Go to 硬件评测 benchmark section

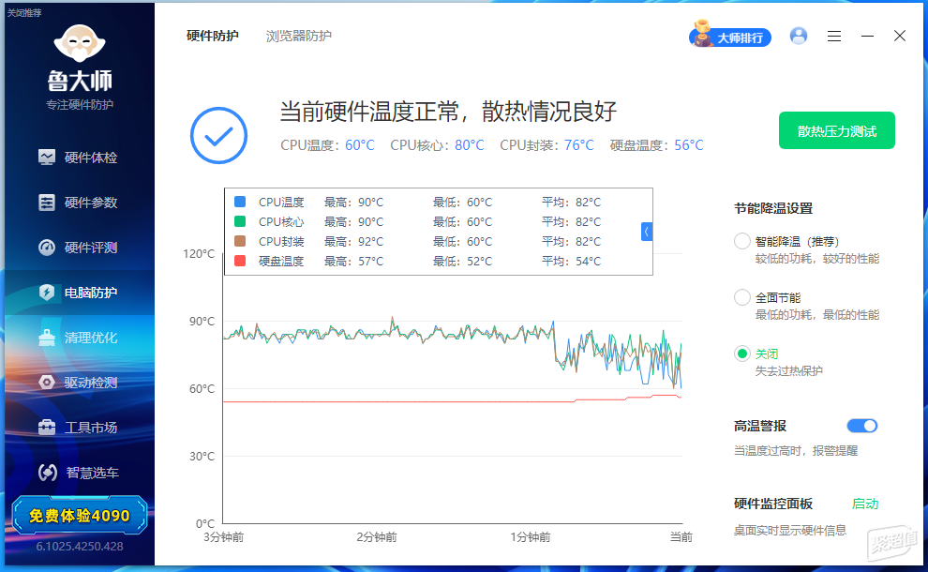[78, 248]
